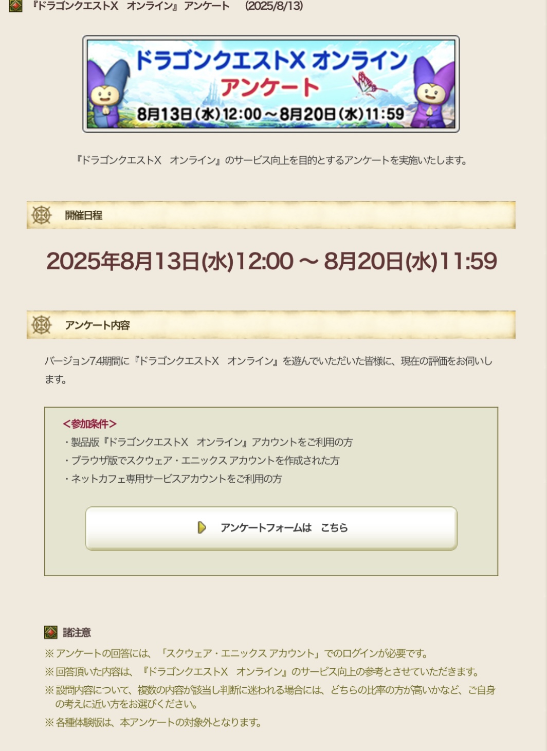Click the note about スクウェア・エニックス アカウント login
This screenshot has height=751, width=547.
tap(236, 653)
